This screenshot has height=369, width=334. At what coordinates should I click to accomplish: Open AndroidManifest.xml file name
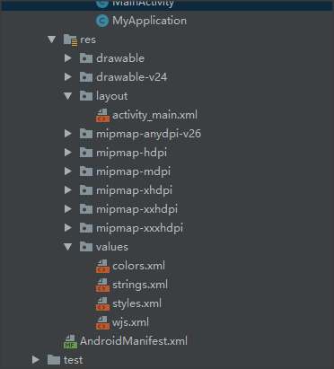134,341
